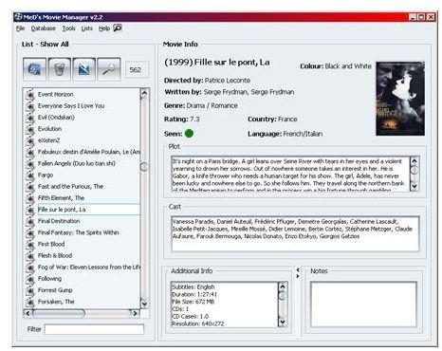Click the Subtitles: English info line

[193, 286]
